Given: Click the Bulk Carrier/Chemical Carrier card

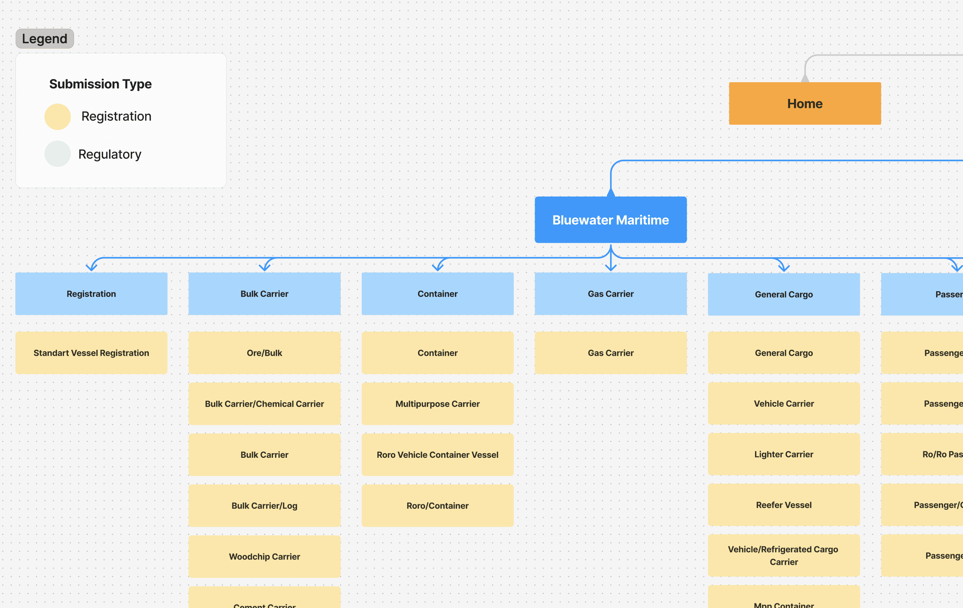Looking at the screenshot, I should 264,404.
